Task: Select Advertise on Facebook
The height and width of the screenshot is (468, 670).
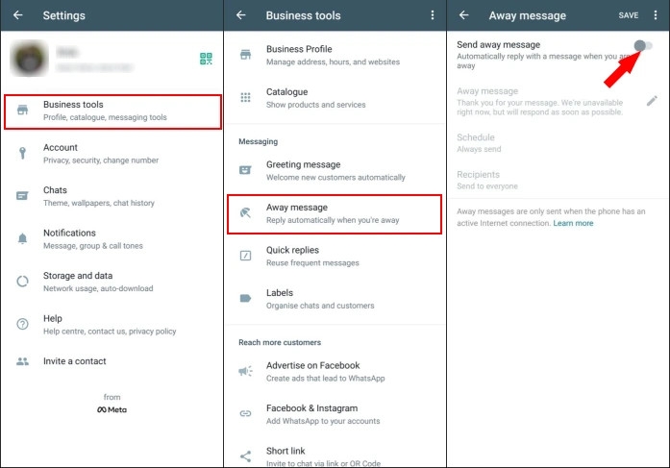Action: point(335,372)
